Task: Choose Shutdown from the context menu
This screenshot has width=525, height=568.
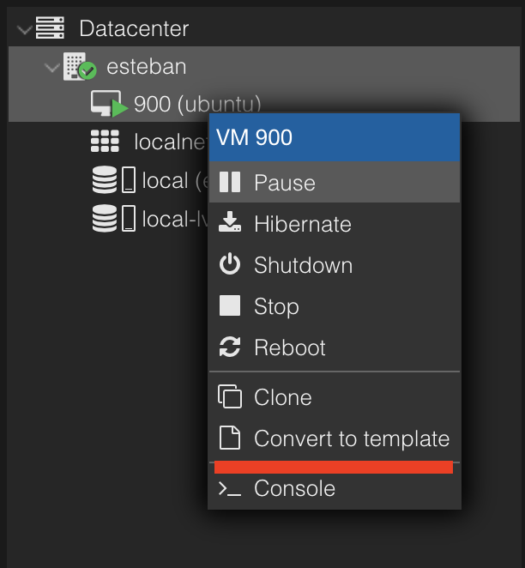Action: [x=335, y=265]
